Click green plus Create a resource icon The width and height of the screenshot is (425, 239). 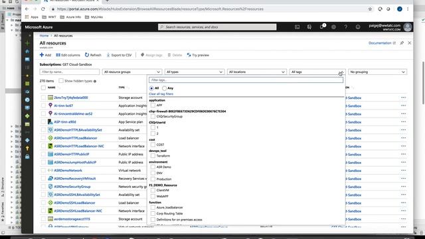27,43
